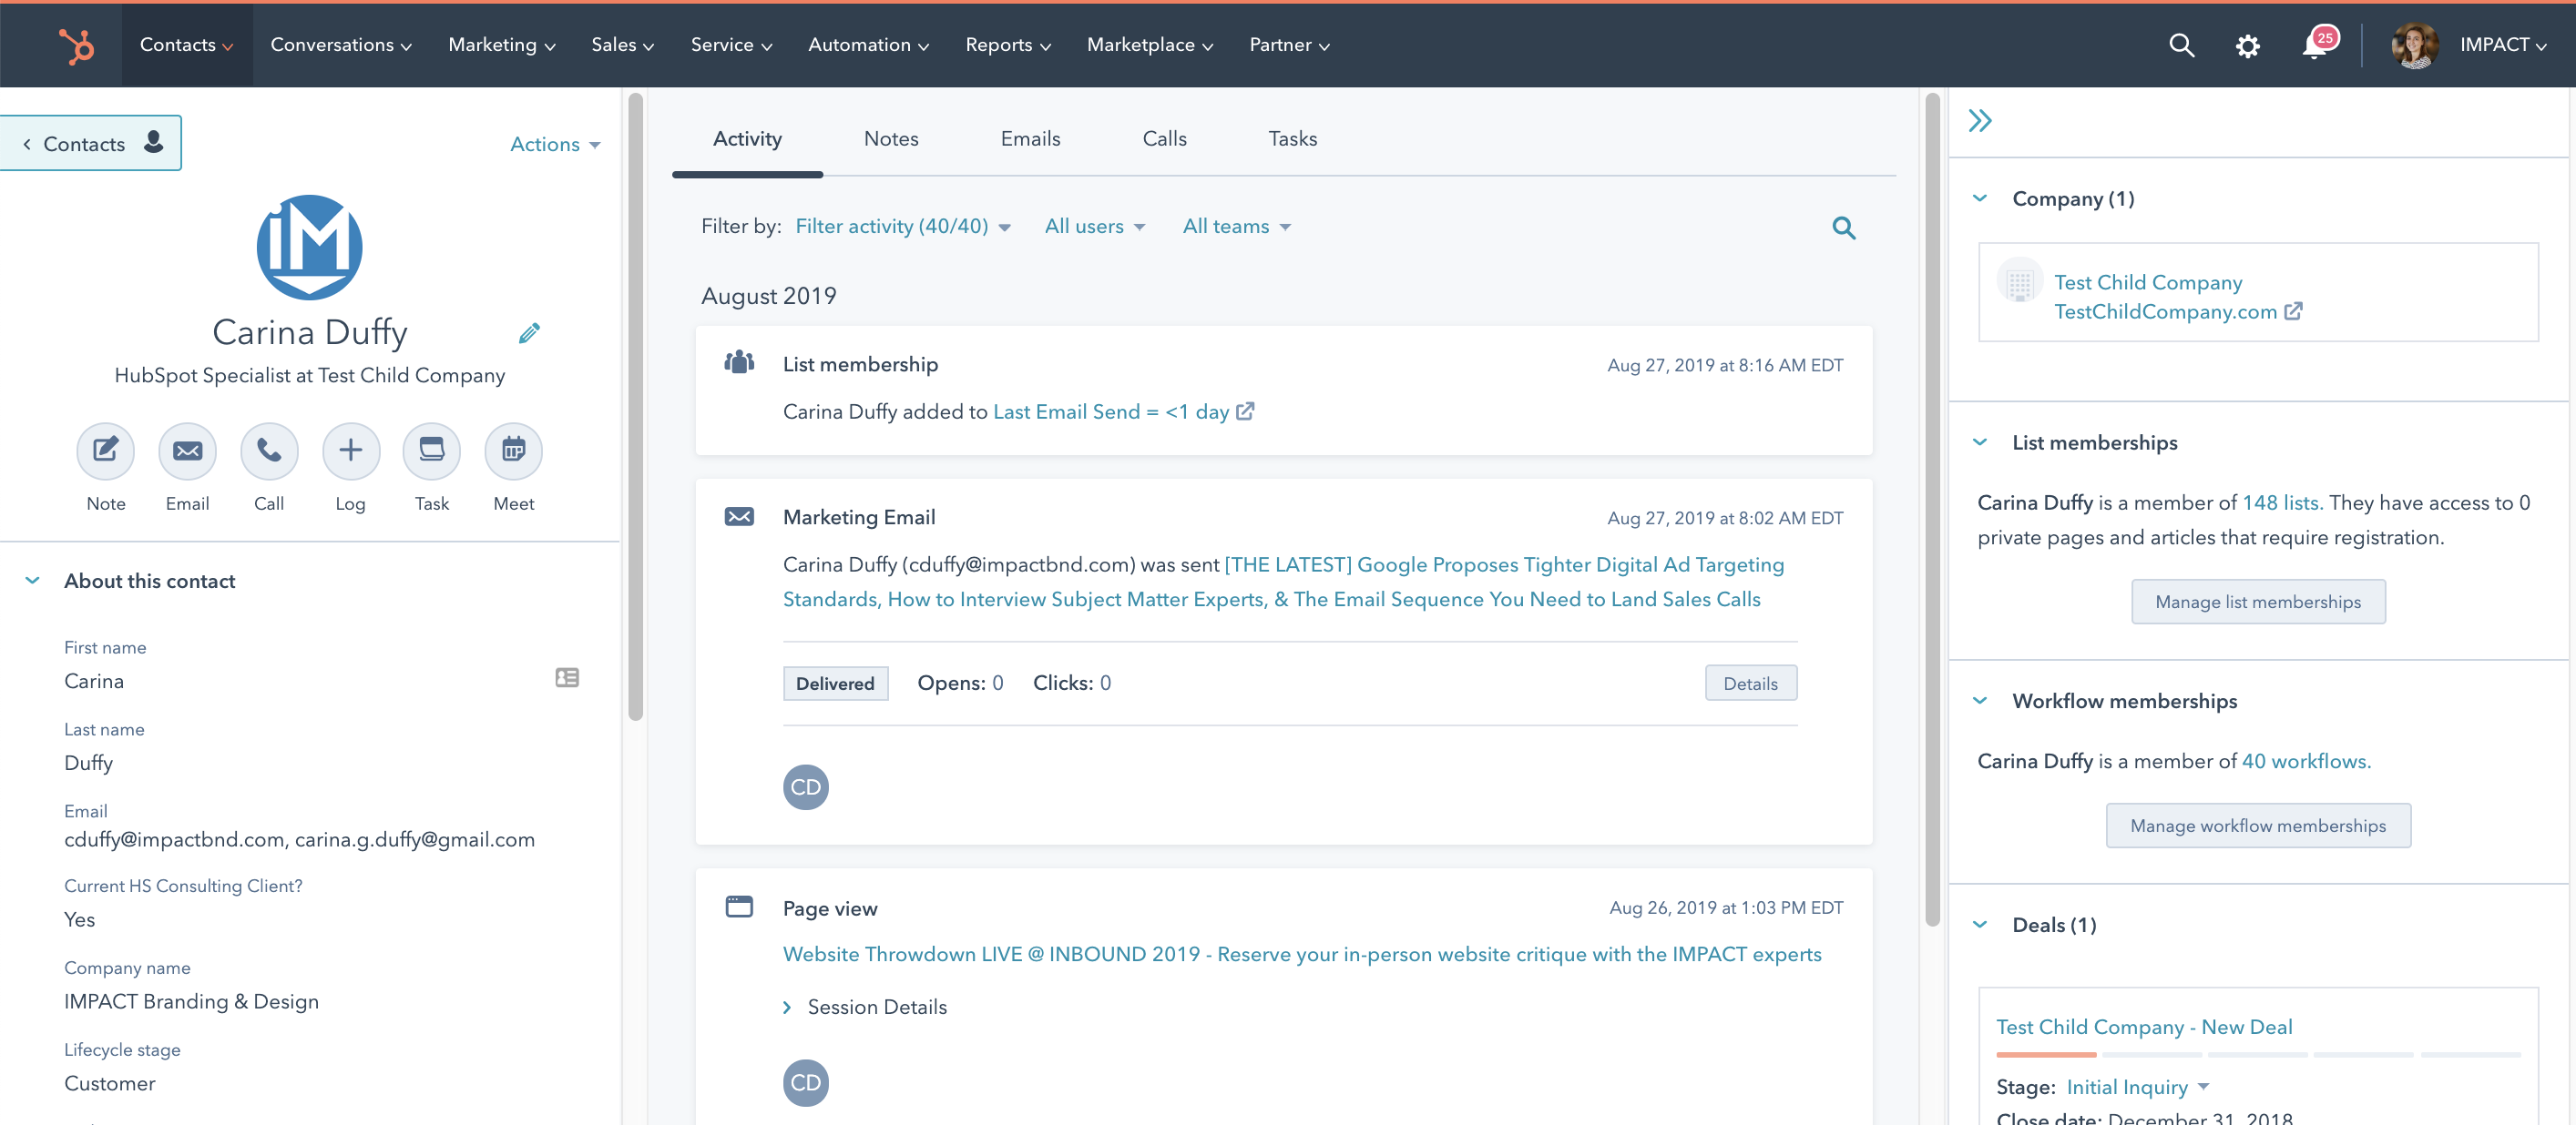Open the All teams filter dropdown
The image size is (2576, 1125).
tap(1237, 227)
